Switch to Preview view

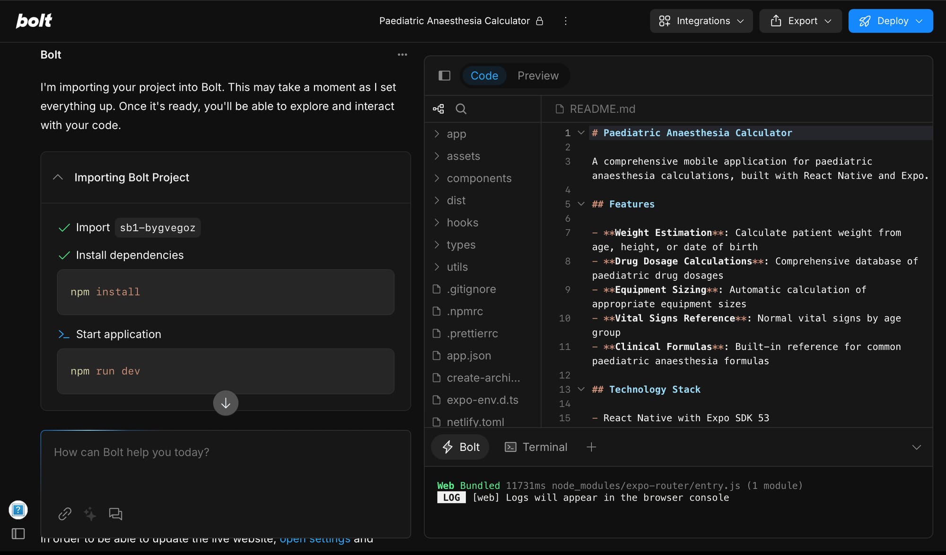pos(538,76)
